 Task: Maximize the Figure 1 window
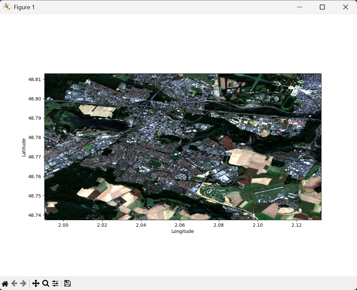coord(322,7)
